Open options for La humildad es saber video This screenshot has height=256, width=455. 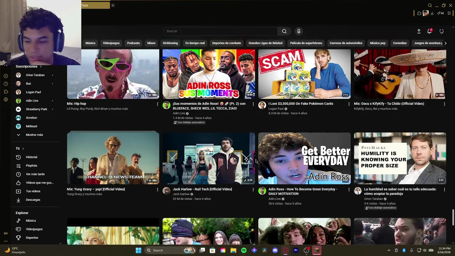pyautogui.click(x=444, y=190)
